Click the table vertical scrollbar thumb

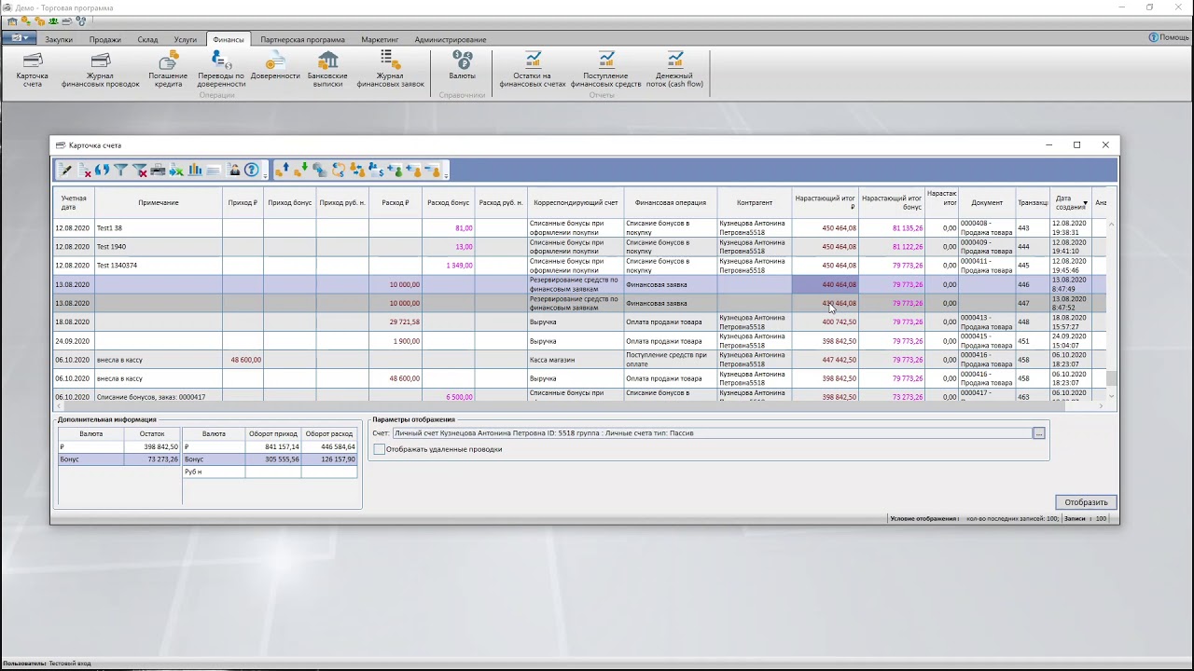pos(1112,378)
